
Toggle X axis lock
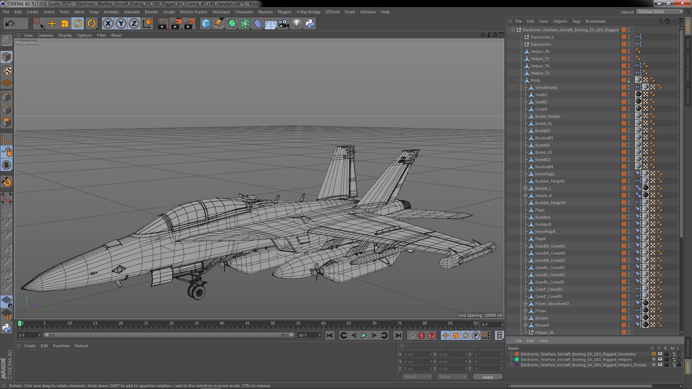108,24
